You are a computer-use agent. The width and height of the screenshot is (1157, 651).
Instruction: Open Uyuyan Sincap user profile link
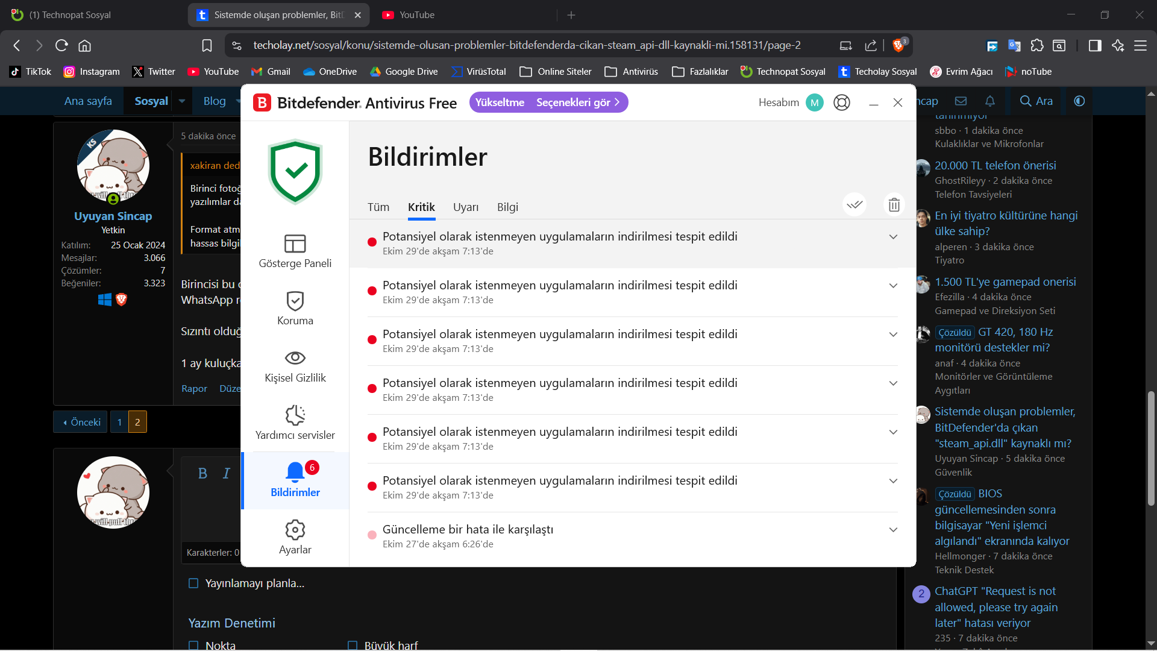click(x=113, y=216)
